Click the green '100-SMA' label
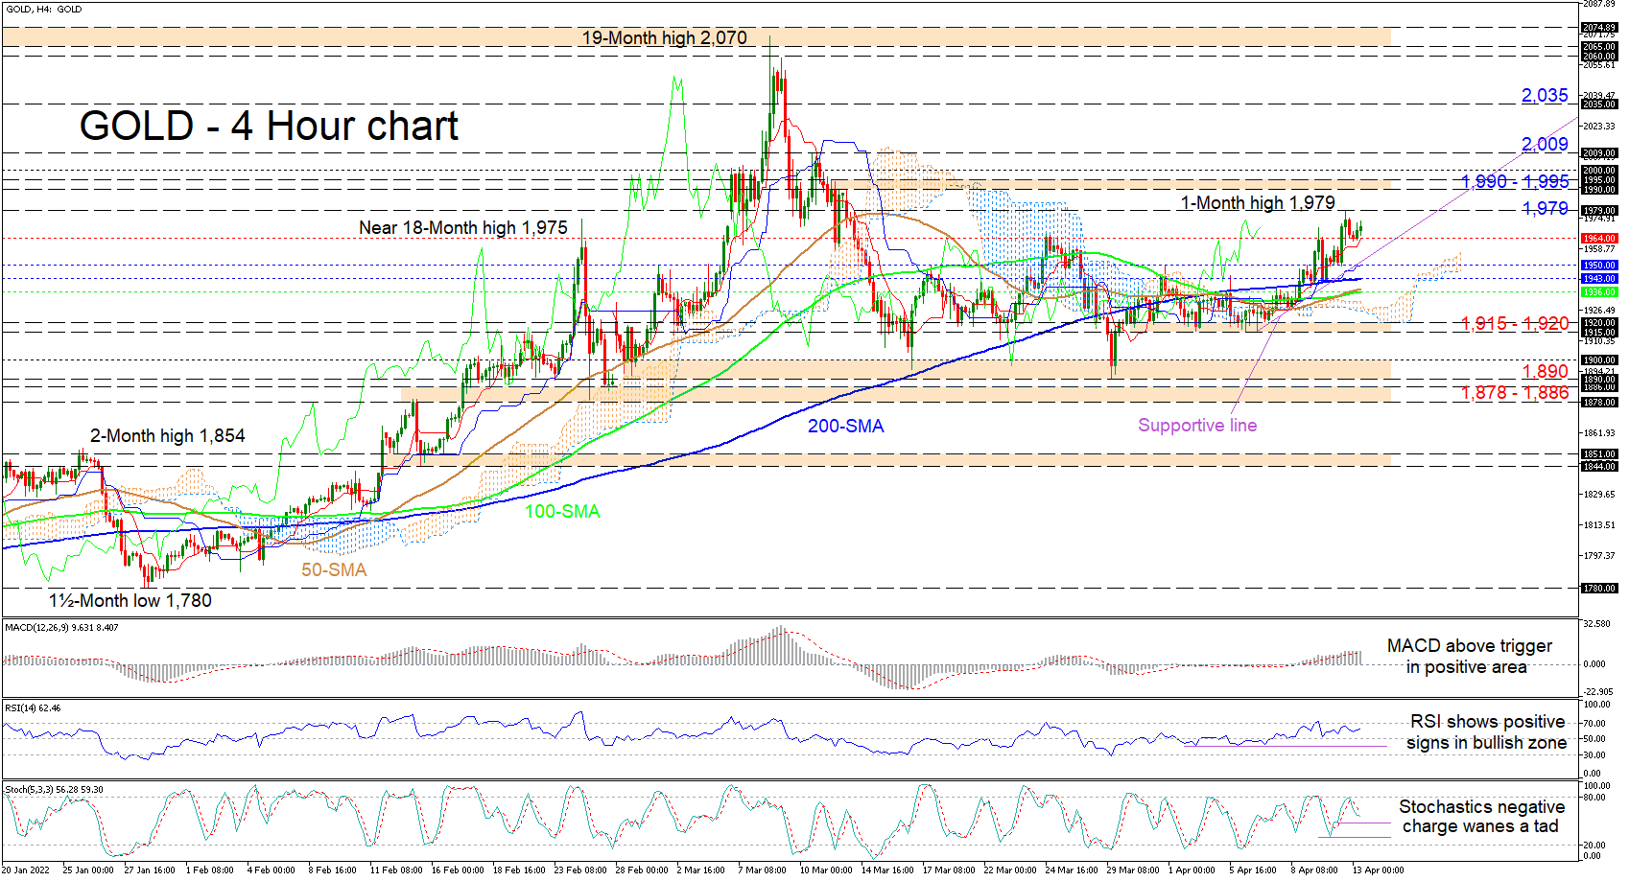This screenshot has height=881, width=1629. click(562, 511)
